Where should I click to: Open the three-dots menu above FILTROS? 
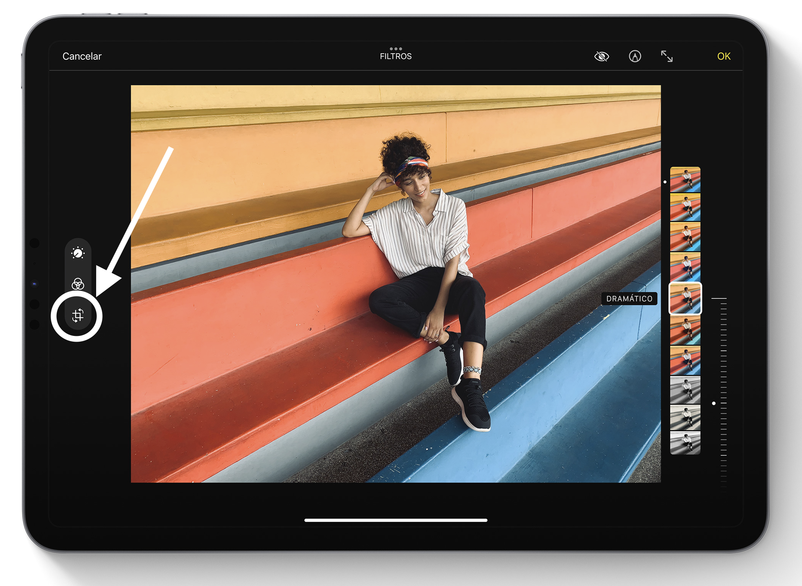tap(396, 49)
